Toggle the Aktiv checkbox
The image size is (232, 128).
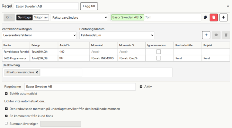pyautogui.click(x=141, y=86)
